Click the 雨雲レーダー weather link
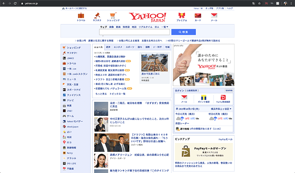This screenshot has width=295, height=173. click(181, 123)
